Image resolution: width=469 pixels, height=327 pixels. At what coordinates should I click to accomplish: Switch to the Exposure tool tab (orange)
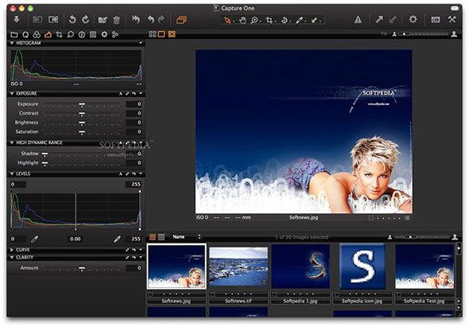click(48, 34)
